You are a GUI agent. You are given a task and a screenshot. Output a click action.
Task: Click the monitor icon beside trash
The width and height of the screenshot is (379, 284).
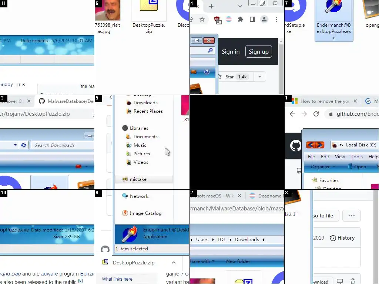pos(340,281)
